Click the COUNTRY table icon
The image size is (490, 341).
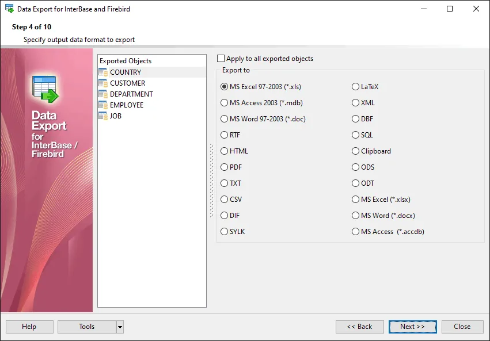pos(103,72)
